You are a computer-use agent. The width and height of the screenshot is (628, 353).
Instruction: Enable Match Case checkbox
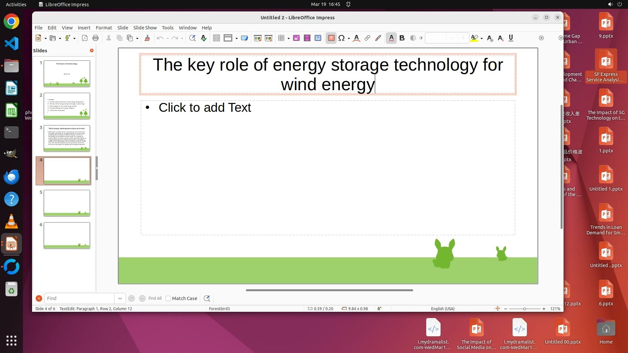(168, 298)
